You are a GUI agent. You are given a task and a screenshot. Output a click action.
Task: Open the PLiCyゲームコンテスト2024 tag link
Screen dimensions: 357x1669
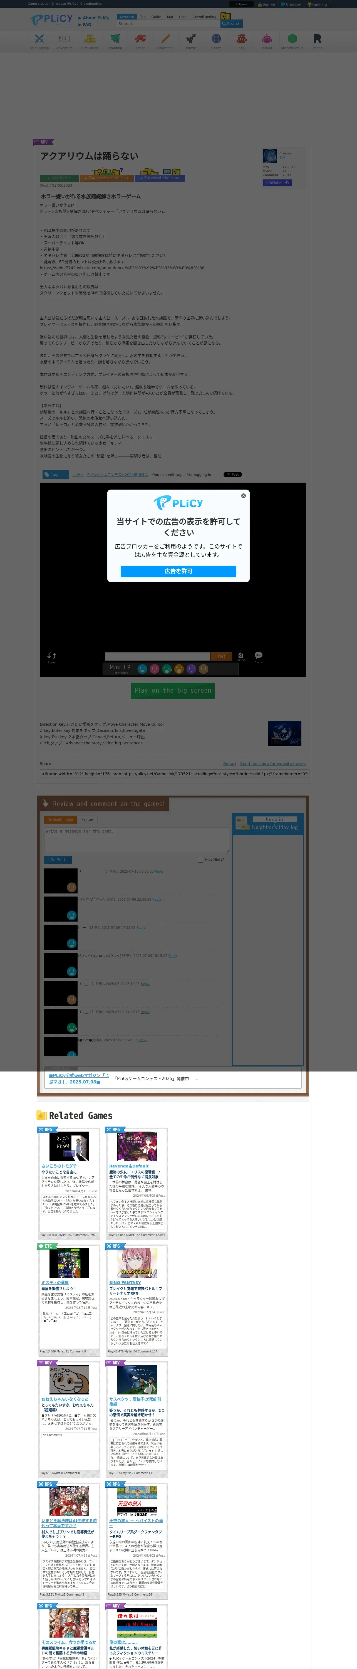tap(117, 475)
